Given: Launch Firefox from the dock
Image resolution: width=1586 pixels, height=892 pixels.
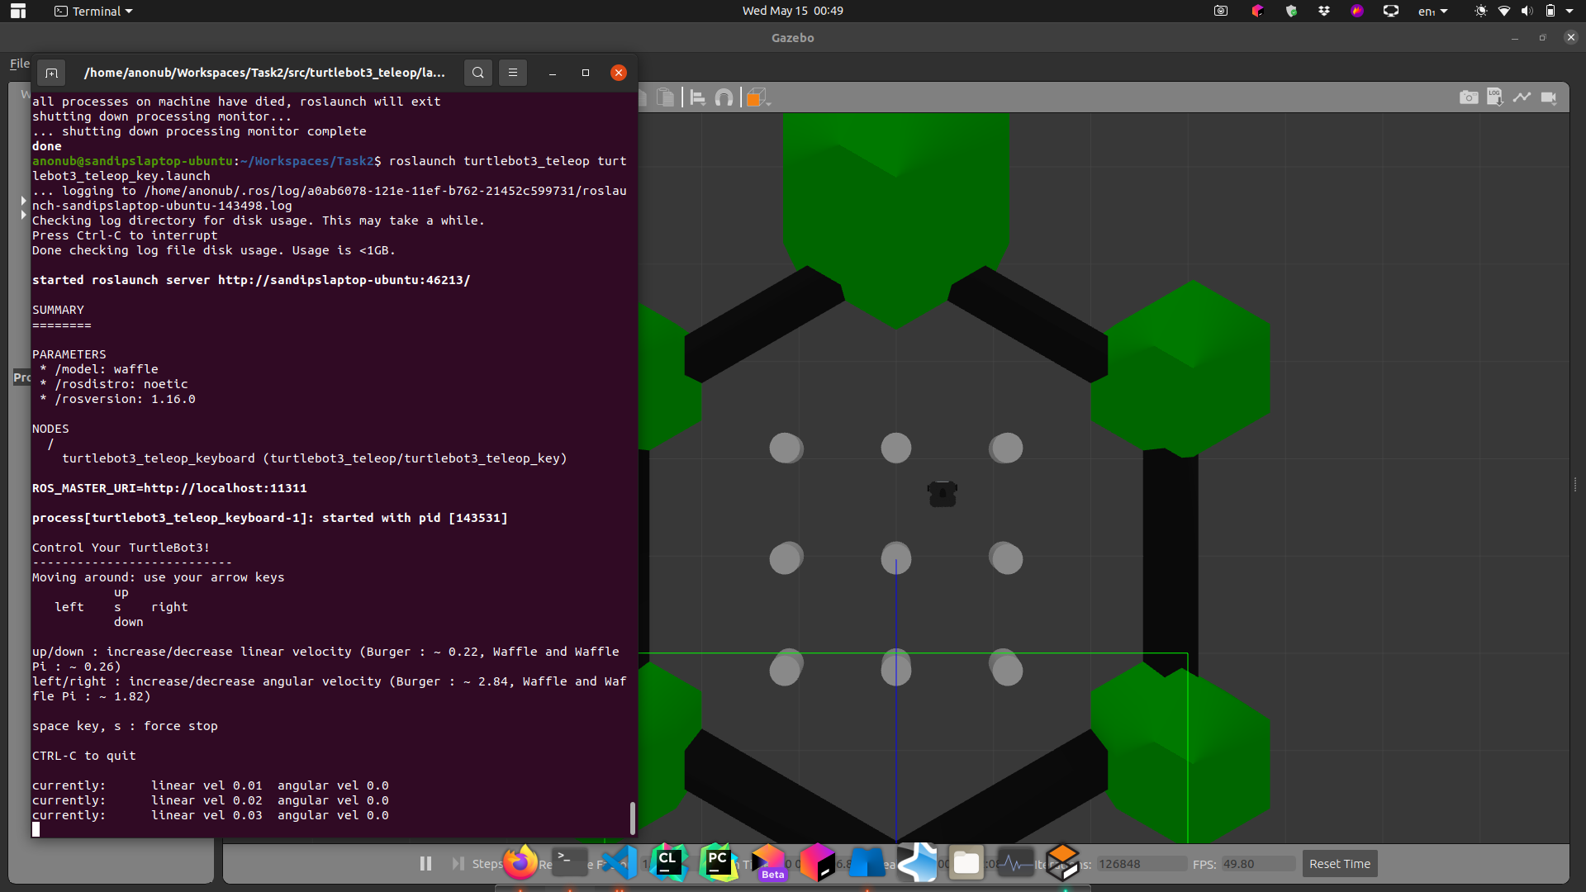Looking at the screenshot, I should click(x=520, y=863).
